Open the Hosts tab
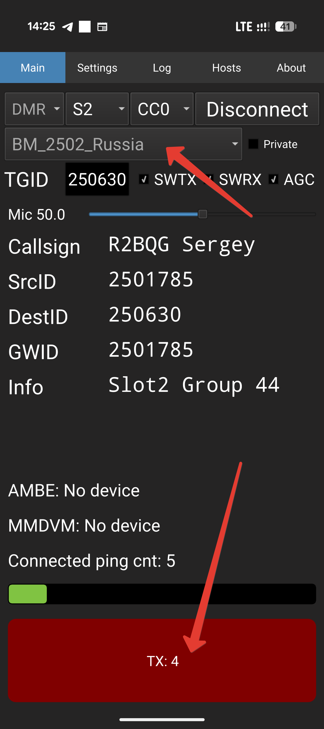Viewport: 324px width, 729px height. [226, 68]
